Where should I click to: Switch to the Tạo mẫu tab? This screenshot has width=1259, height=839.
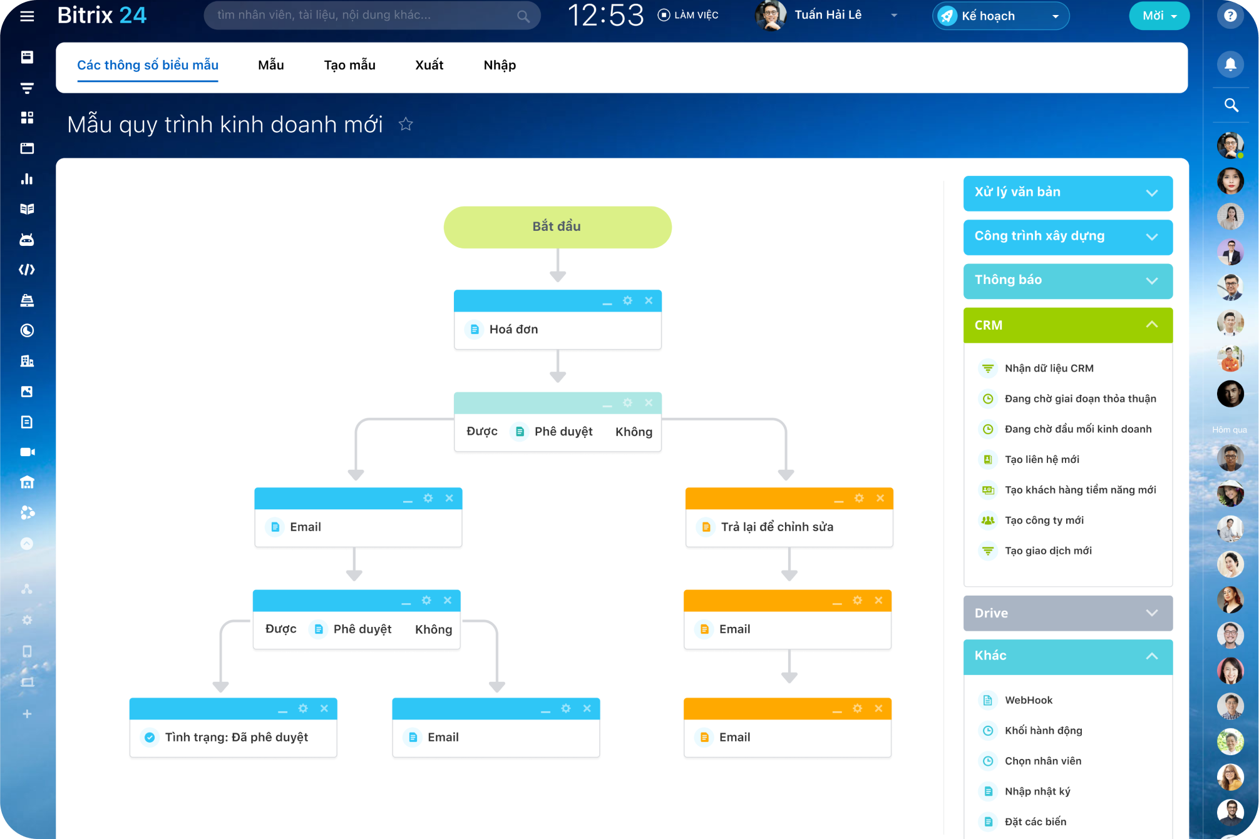349,65
